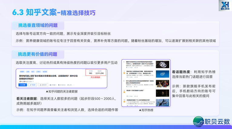Click the heading 挑选更有价值的问题
Screen dimensions: 232x129
pyautogui.click(x=38, y=54)
